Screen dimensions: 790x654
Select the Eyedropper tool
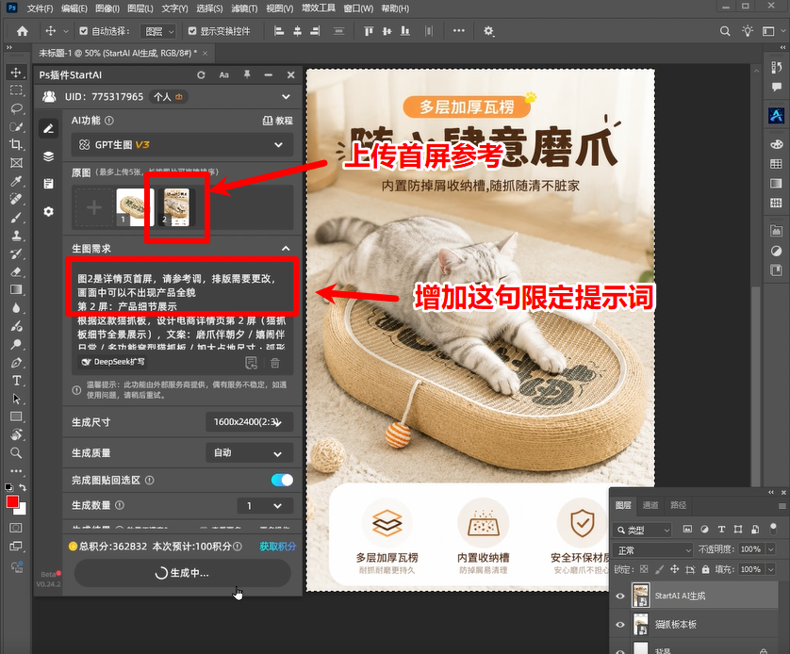16,181
